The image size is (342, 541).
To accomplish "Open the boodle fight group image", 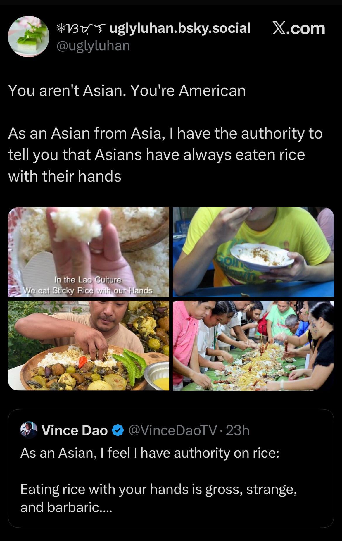I will [253, 346].
